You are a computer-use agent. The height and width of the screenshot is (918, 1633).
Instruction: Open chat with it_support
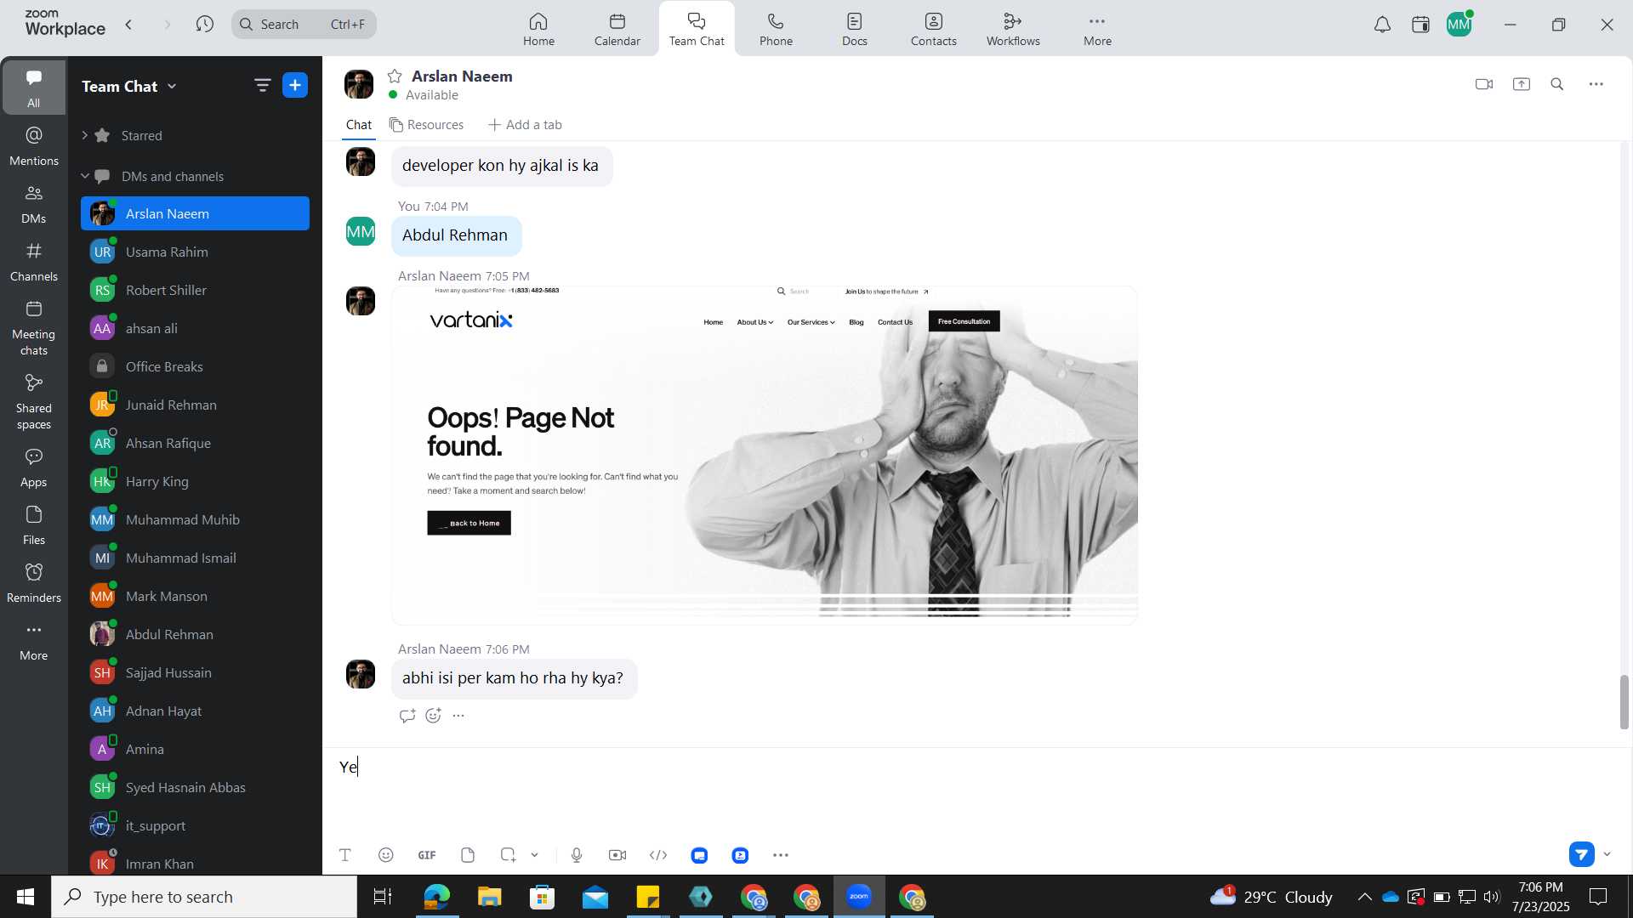(x=195, y=825)
